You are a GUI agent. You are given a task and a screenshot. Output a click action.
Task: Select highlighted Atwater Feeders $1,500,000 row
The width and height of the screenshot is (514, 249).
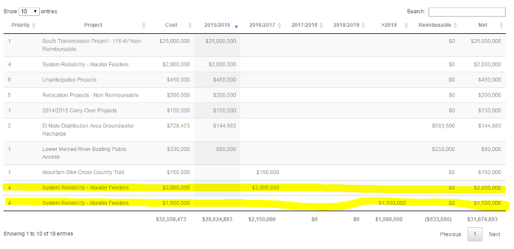[x=254, y=203]
